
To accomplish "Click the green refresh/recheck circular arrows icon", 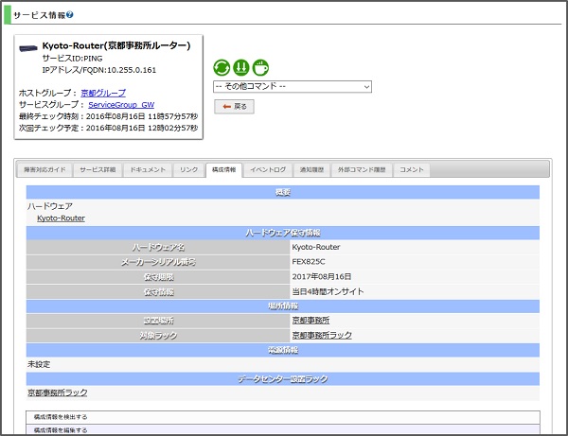I will pyautogui.click(x=222, y=68).
